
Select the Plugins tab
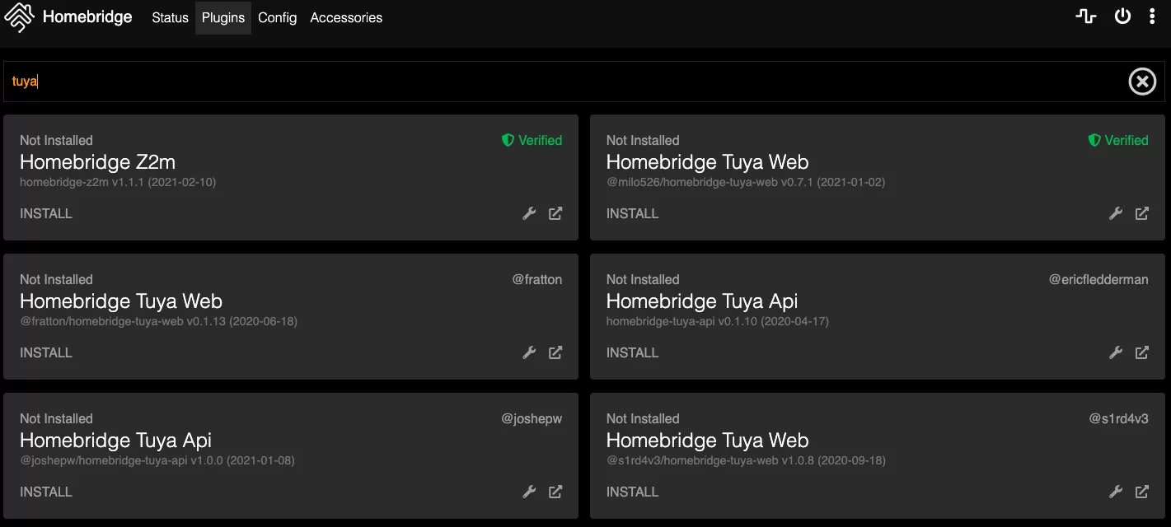coord(223,17)
